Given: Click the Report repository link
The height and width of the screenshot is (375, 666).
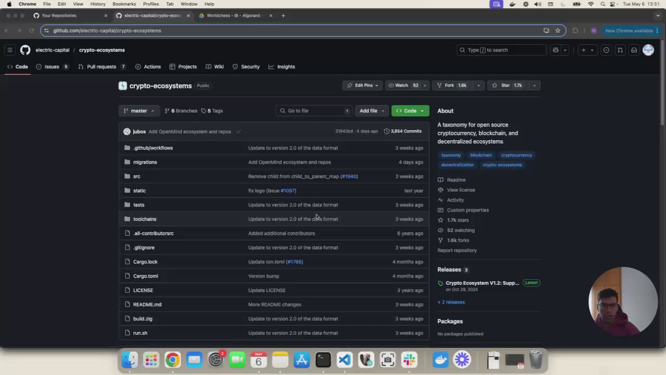Looking at the screenshot, I should pos(457,251).
